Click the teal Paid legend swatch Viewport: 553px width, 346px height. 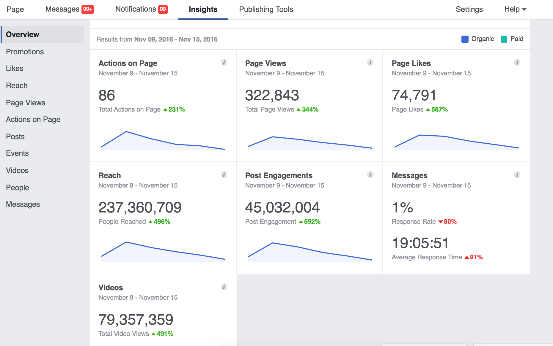[504, 39]
